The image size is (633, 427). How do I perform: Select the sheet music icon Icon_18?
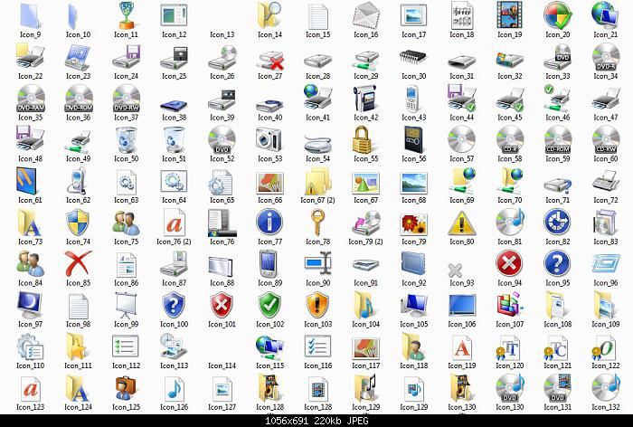point(462,15)
